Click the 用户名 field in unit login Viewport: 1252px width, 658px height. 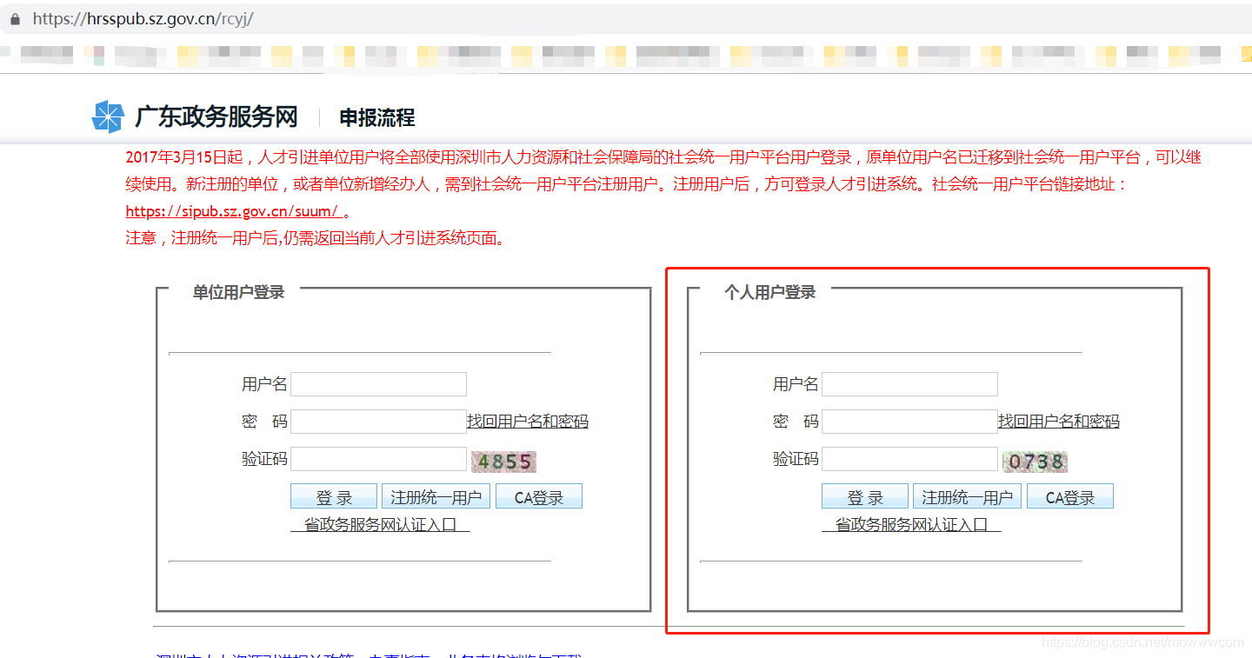(x=378, y=383)
